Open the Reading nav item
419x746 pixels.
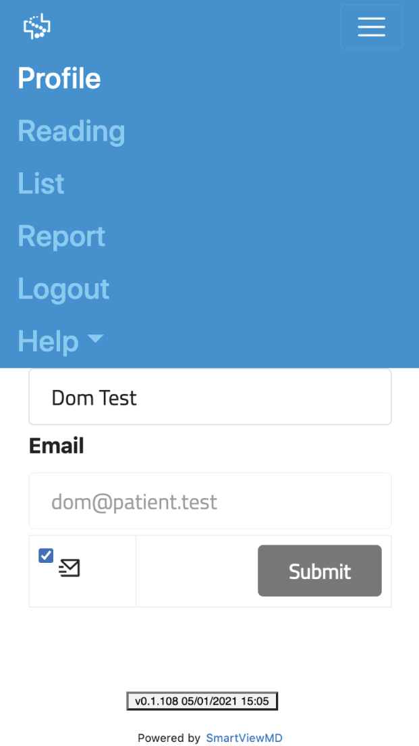coord(72,131)
